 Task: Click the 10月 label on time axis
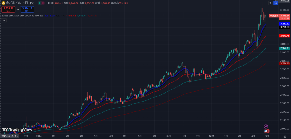168,136
